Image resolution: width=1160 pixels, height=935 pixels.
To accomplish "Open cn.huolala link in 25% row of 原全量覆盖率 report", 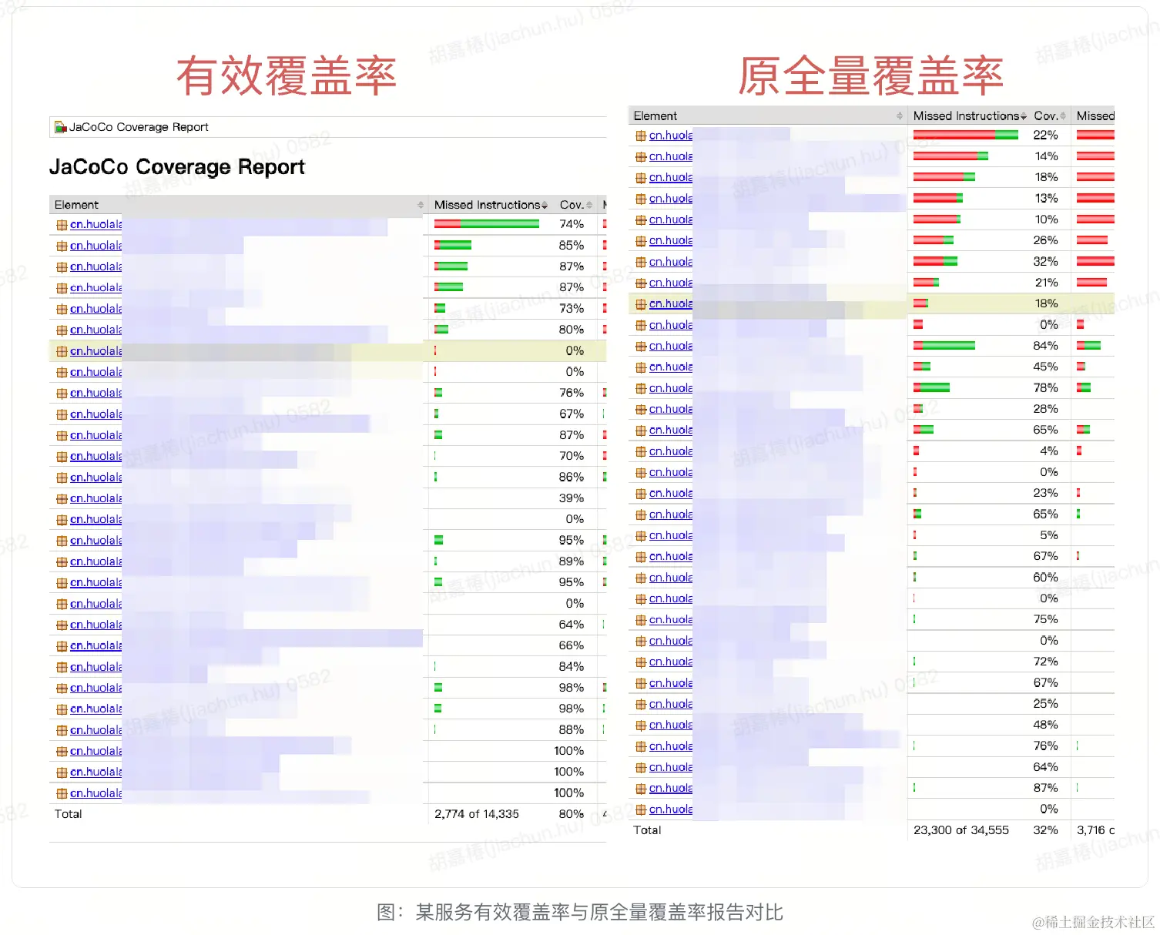I will (670, 704).
